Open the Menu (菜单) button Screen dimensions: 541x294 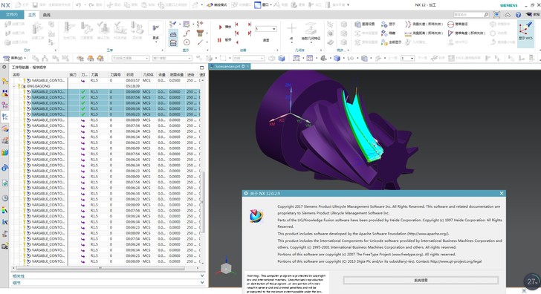pyautogui.click(x=15, y=58)
